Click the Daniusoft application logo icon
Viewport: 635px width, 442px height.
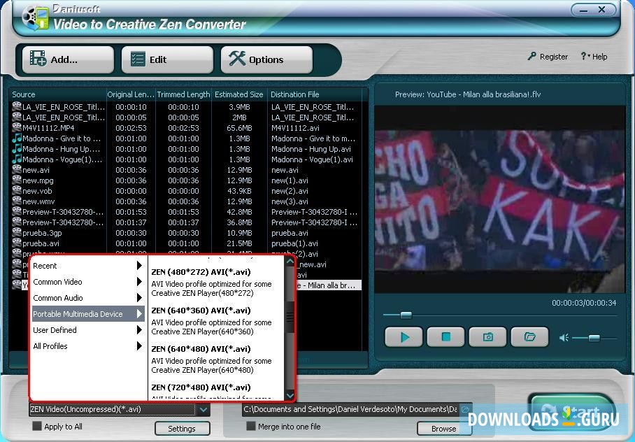pyautogui.click(x=35, y=17)
